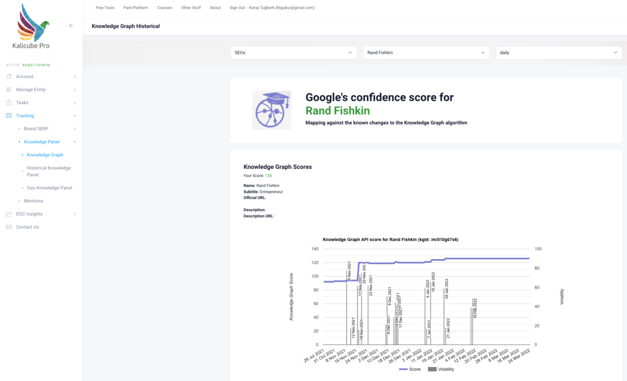Click the Contact Us envelope icon
The width and height of the screenshot is (627, 381).
click(9, 227)
